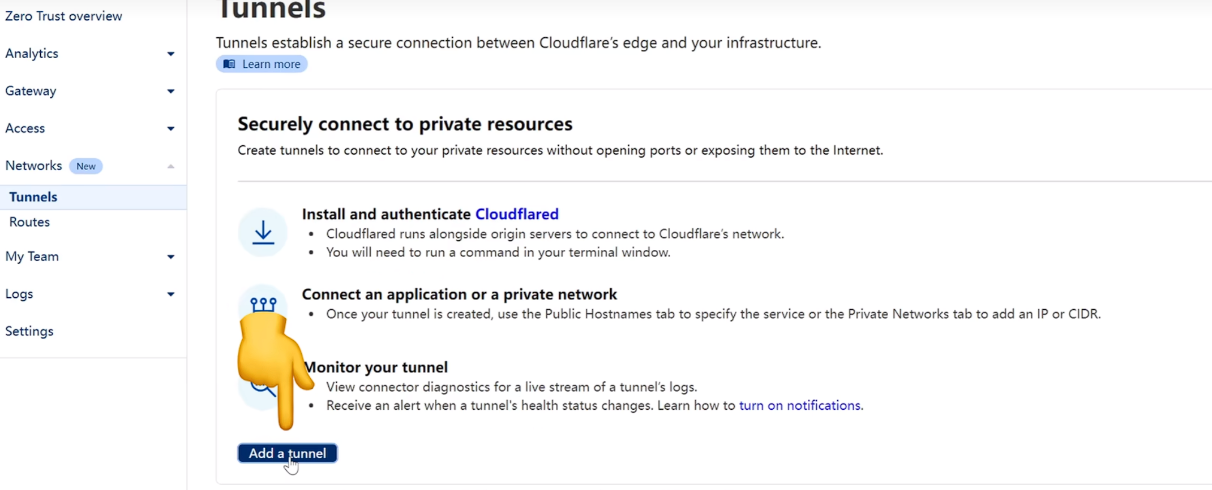Image resolution: width=1212 pixels, height=490 pixels.
Task: Follow the Cloudflared link
Action: pyautogui.click(x=516, y=214)
